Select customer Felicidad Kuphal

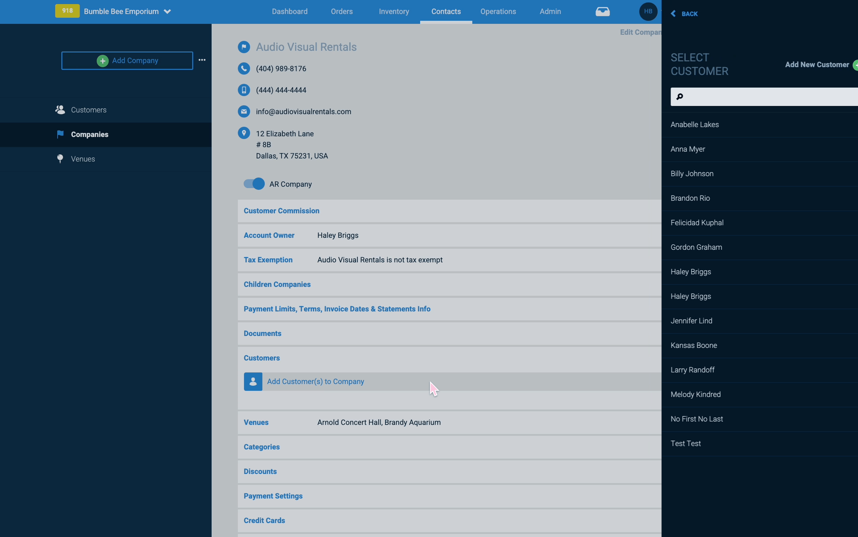pyautogui.click(x=760, y=223)
